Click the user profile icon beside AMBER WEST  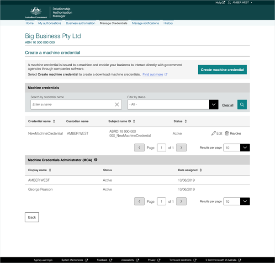click(229, 2)
